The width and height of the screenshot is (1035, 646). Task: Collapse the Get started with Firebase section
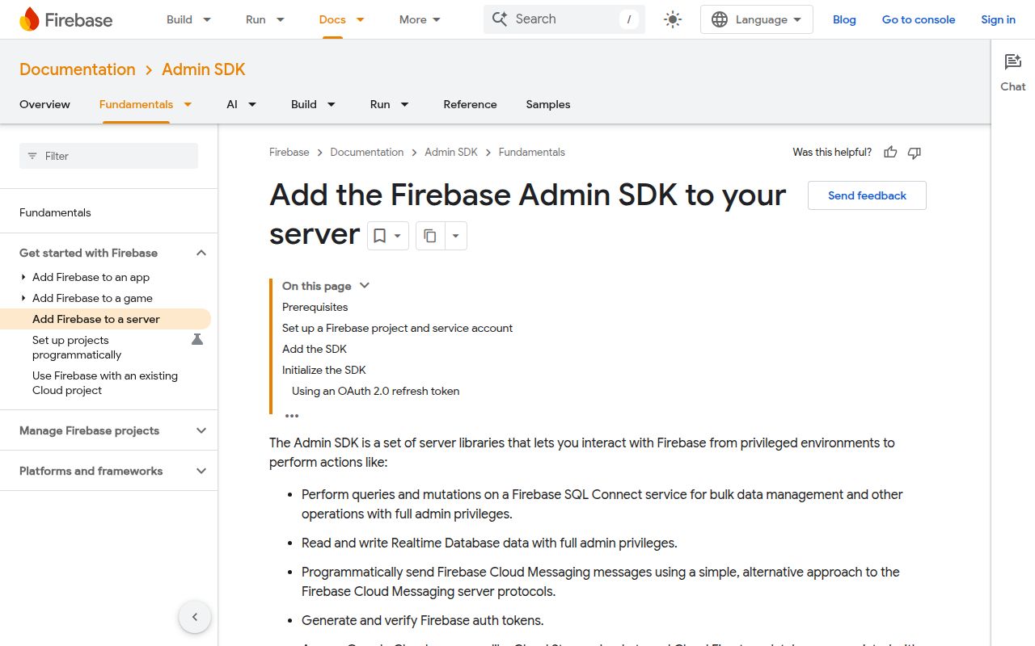tap(201, 253)
